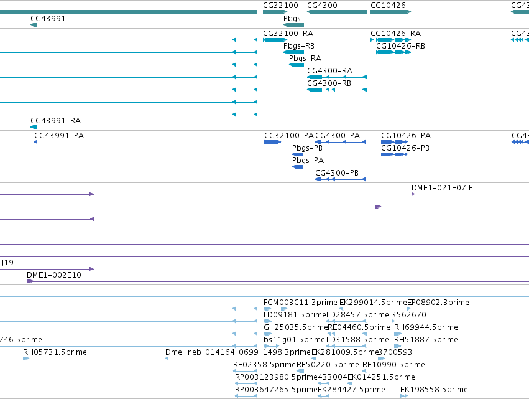Select the CG43991 gene label
The height and width of the screenshot is (399, 529).
[x=48, y=19]
